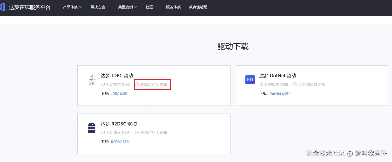Click the cube icon in R2DBC card
392x162 pixels.
tap(103, 133)
